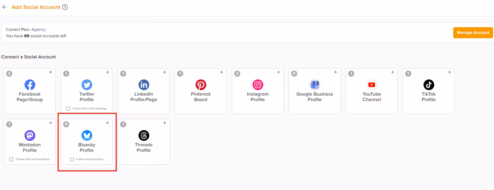
Task: Add a Google Business profile with plus icon
Action: pos(336,72)
